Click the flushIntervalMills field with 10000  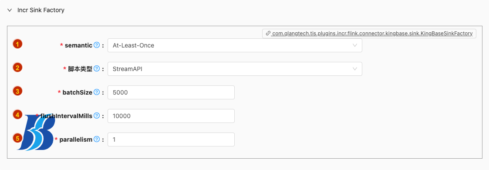click(x=171, y=116)
